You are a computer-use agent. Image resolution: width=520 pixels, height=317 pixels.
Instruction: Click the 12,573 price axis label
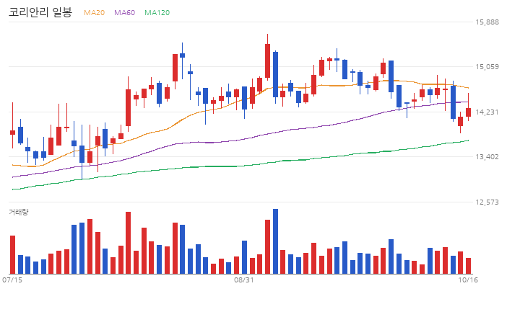point(487,202)
